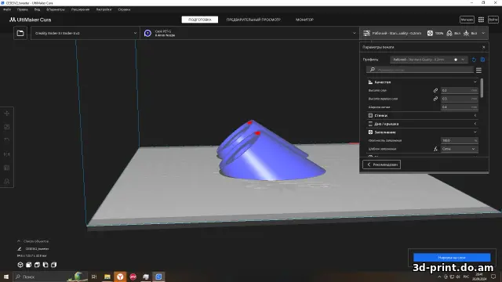This screenshot has width=502, height=282.
Task: Click the pencil icon to rename the model
Action: pyautogui.click(x=20, y=249)
